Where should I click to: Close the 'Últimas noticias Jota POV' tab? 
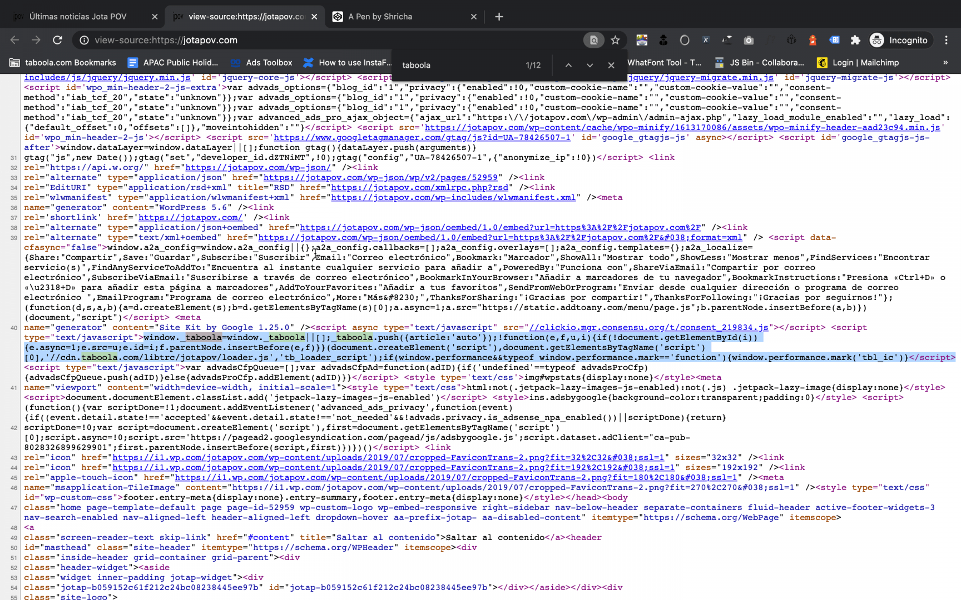(x=155, y=17)
